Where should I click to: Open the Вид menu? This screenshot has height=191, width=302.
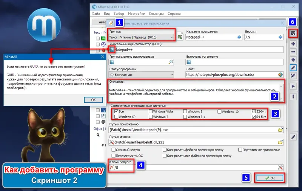tap(107, 14)
